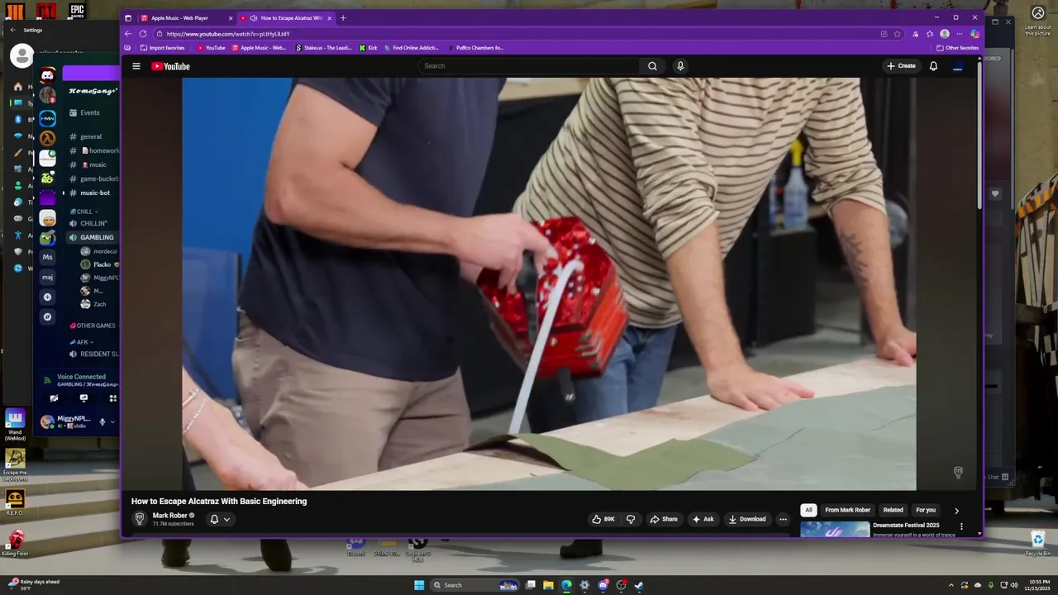
Task: Share your screen in Discord voice panel
Action: tap(83, 398)
